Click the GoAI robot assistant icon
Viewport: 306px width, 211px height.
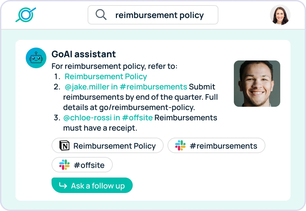click(x=36, y=58)
